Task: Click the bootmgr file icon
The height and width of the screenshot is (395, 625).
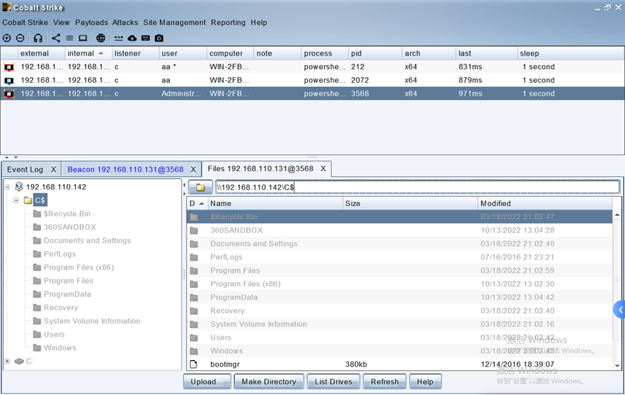Action: pos(194,364)
